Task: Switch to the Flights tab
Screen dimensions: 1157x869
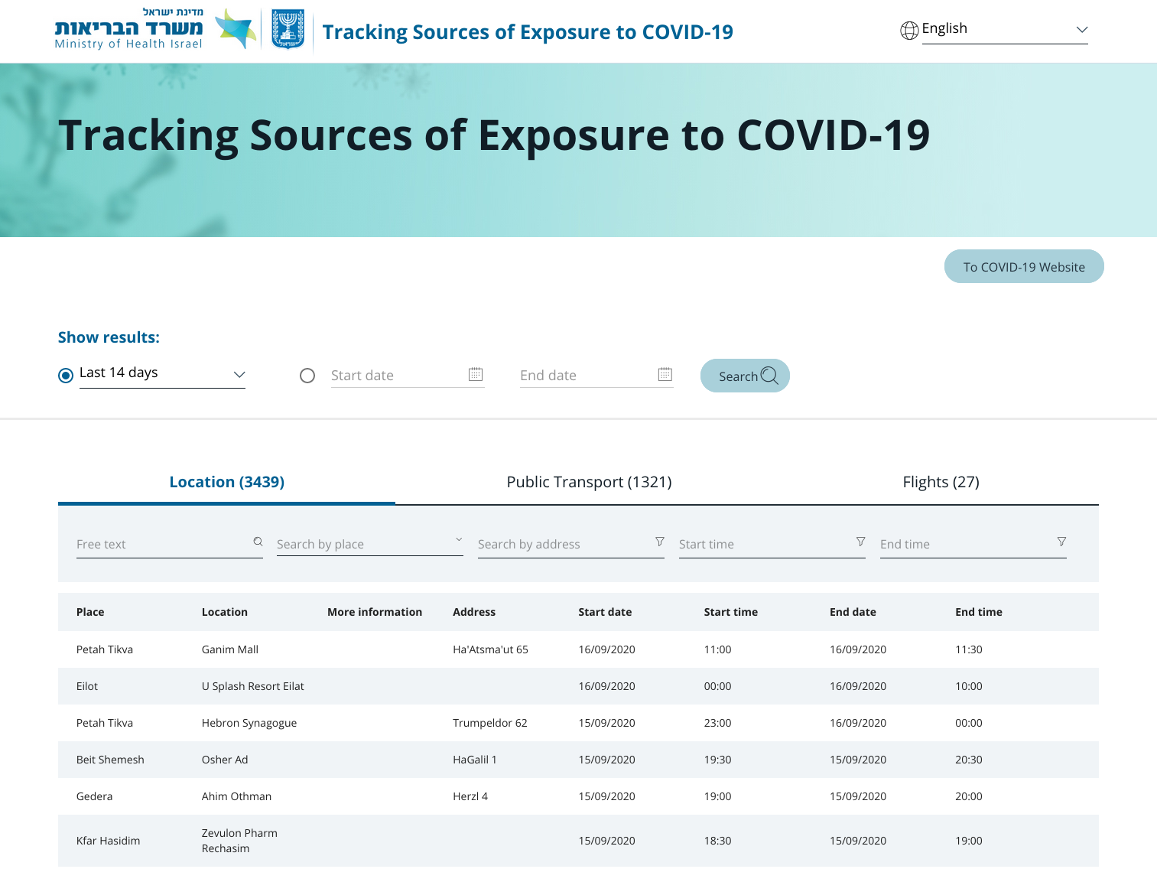Action: pyautogui.click(x=941, y=482)
